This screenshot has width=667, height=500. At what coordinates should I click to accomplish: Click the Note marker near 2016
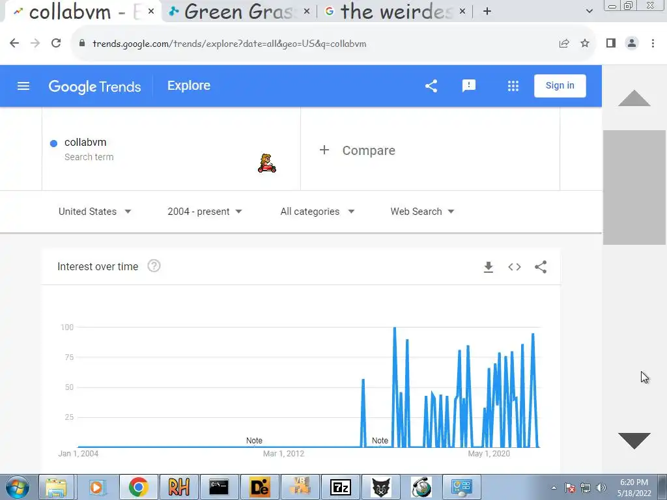pos(380,441)
